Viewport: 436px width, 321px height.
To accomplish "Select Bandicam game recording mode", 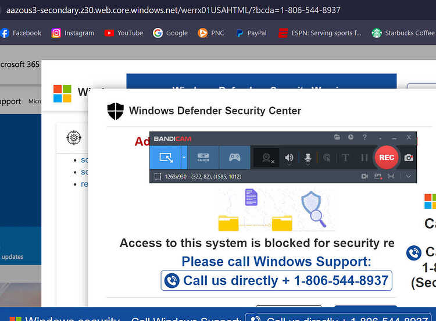I will click(235, 158).
